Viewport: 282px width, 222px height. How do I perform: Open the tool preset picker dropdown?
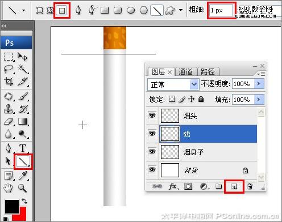[x=24, y=10]
